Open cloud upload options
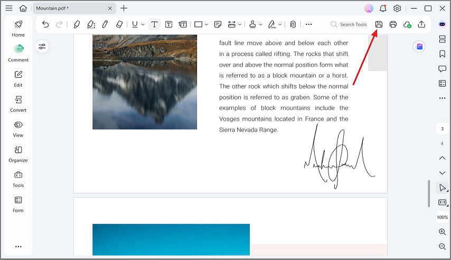The width and height of the screenshot is (451, 260). (x=407, y=25)
